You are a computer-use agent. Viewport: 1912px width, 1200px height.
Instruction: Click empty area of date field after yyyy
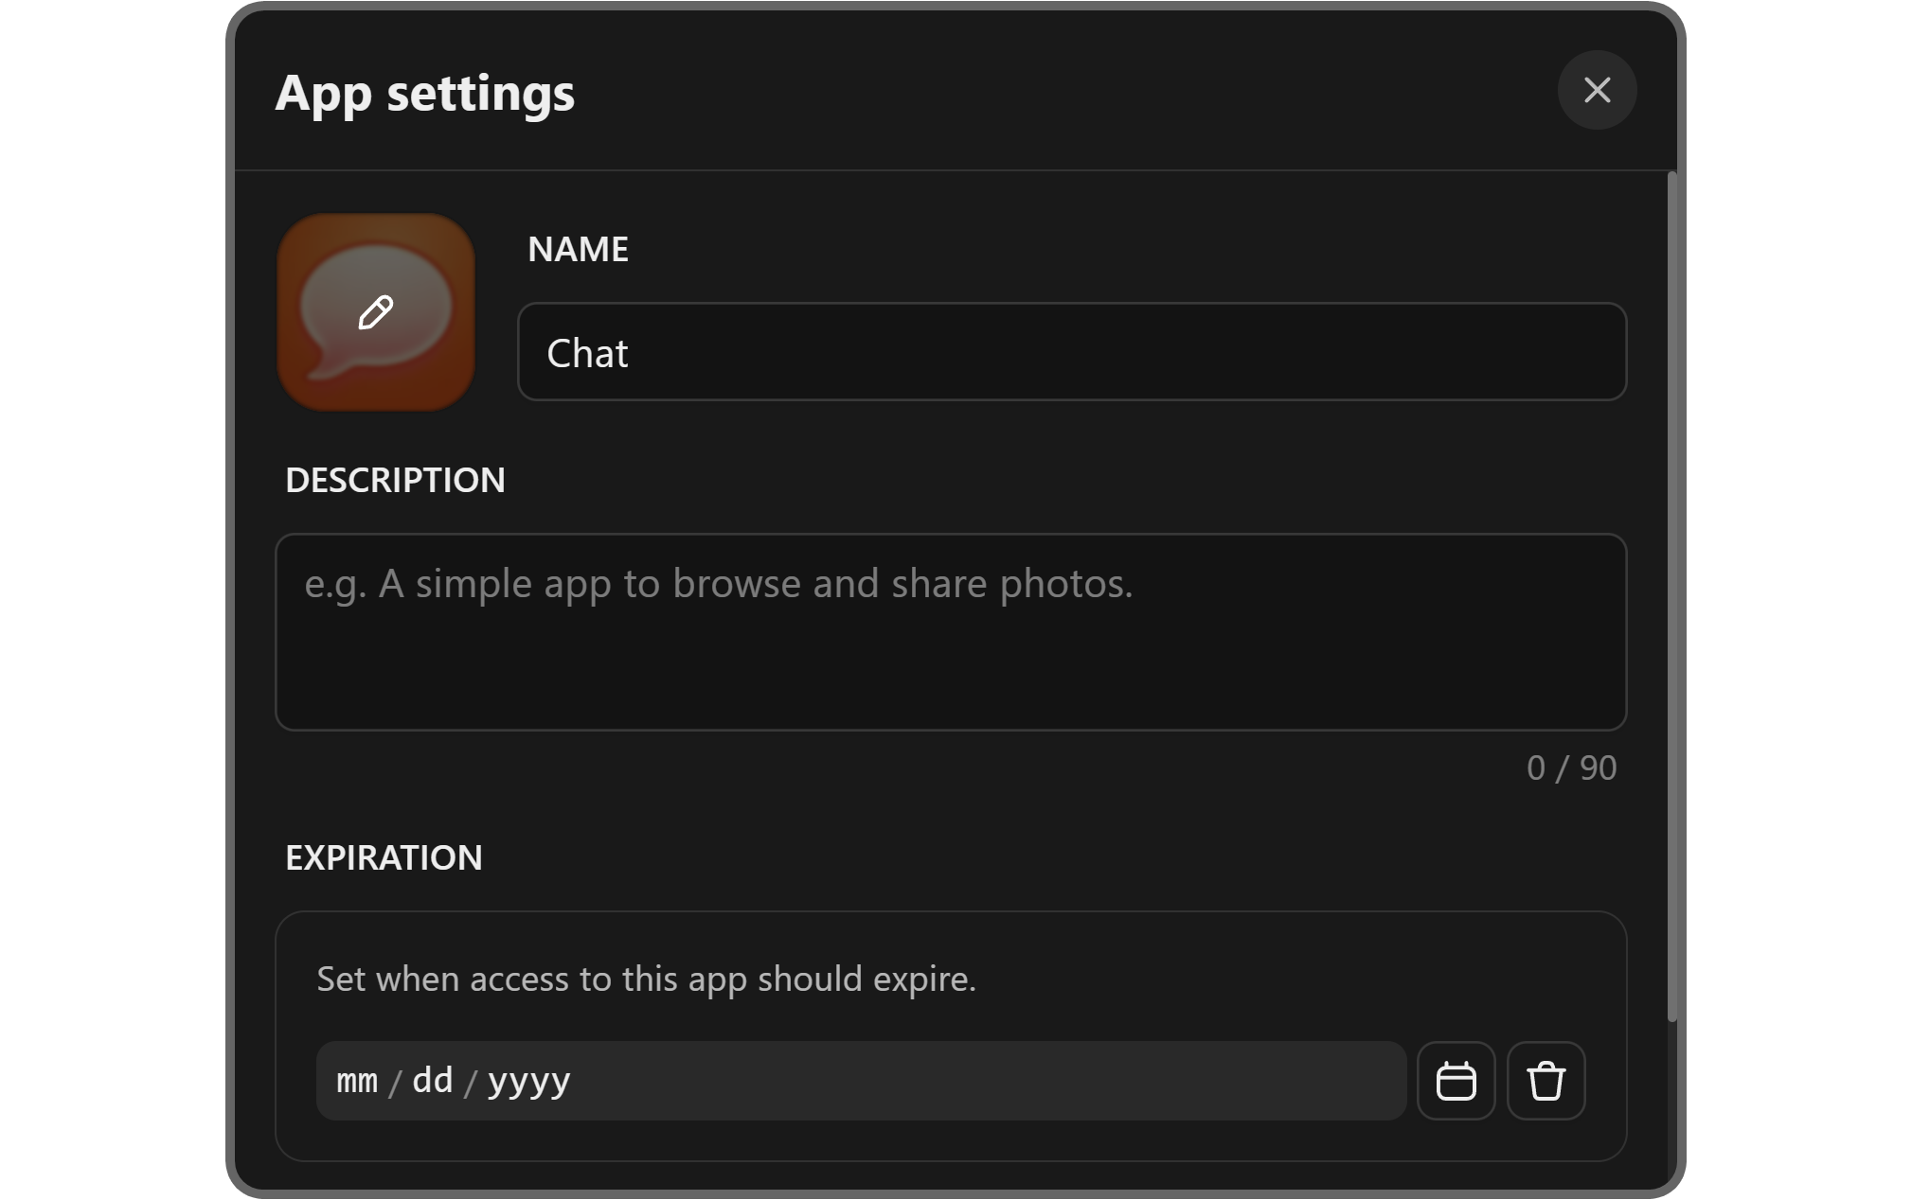(985, 1081)
